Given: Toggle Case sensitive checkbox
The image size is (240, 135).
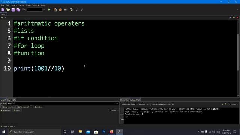Looking at the screenshot, I should click(x=1, y=107).
